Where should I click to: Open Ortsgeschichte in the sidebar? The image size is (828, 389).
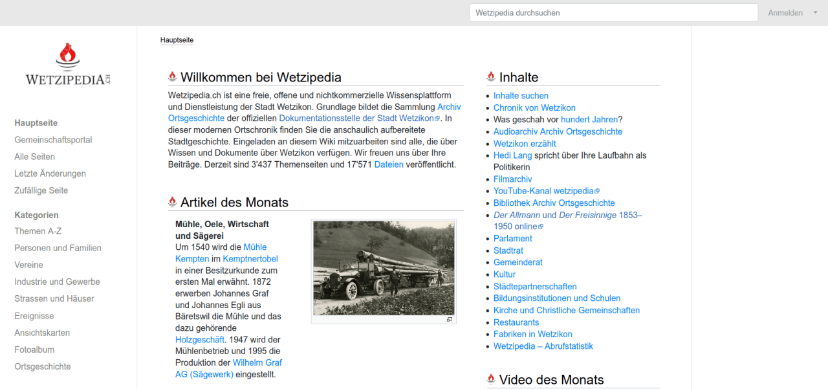pos(43,366)
